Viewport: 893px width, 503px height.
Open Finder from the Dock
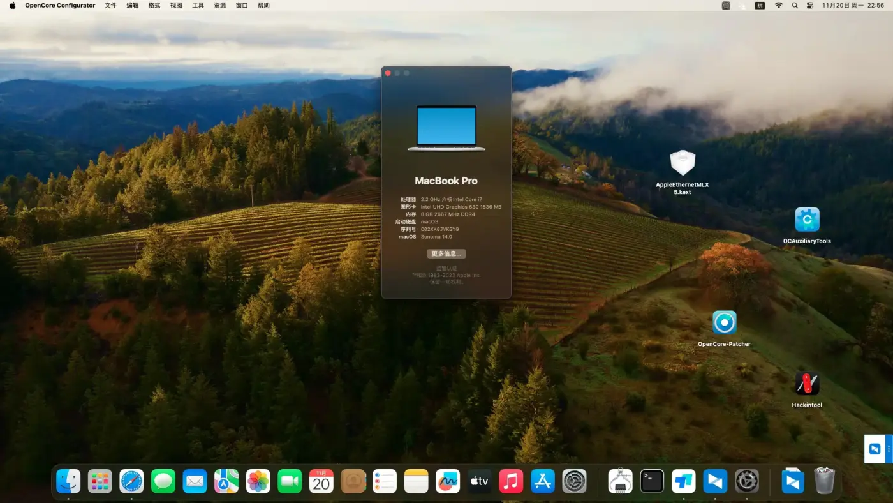(68, 481)
